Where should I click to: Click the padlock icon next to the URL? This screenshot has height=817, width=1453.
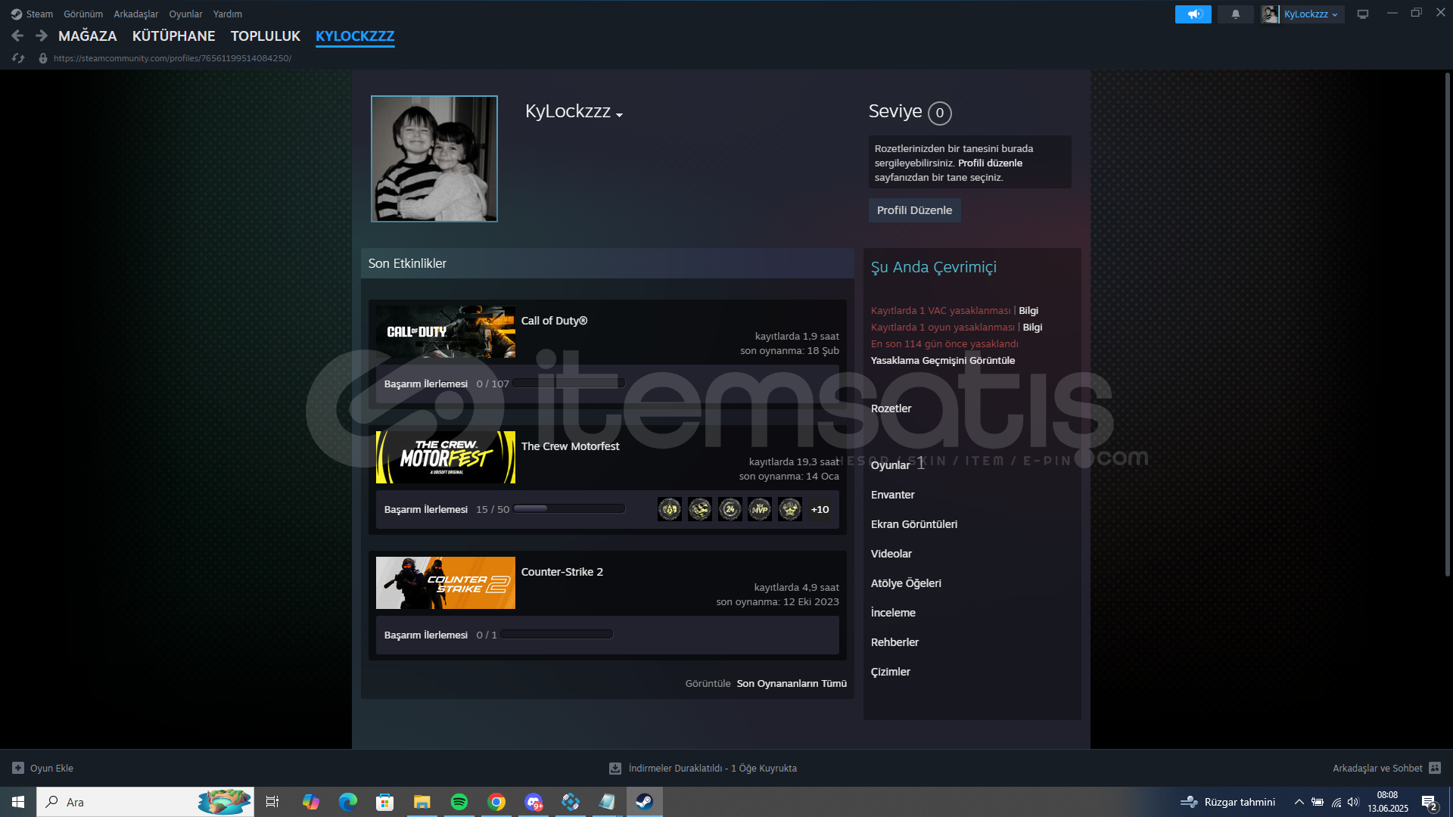click(x=43, y=58)
